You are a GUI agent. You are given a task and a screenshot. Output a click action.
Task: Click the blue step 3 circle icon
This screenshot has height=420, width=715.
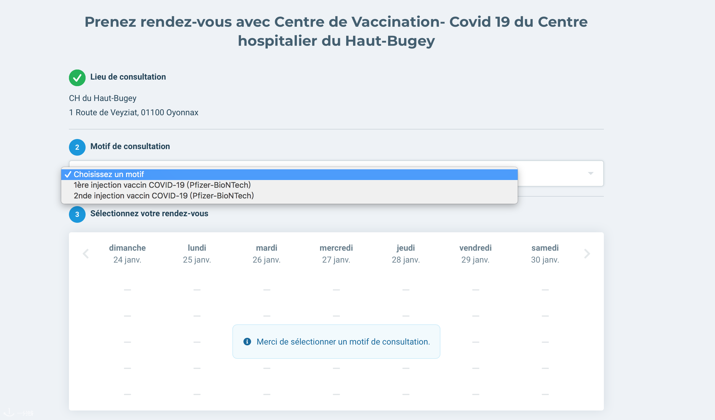pos(77,214)
